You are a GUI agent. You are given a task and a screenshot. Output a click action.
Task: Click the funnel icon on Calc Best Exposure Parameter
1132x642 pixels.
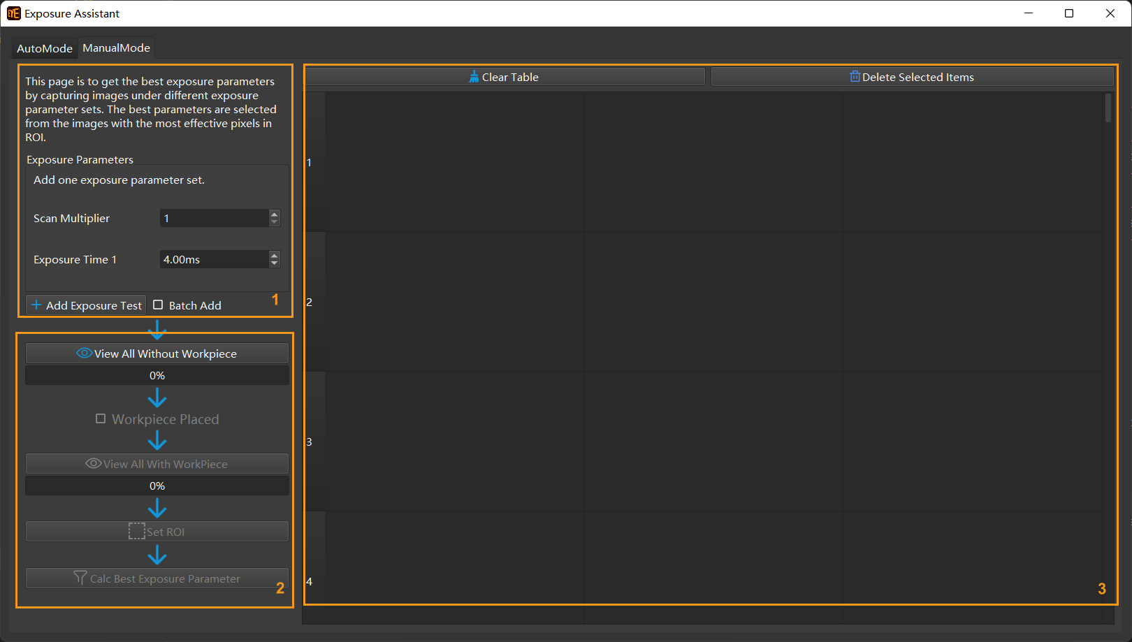(80, 578)
